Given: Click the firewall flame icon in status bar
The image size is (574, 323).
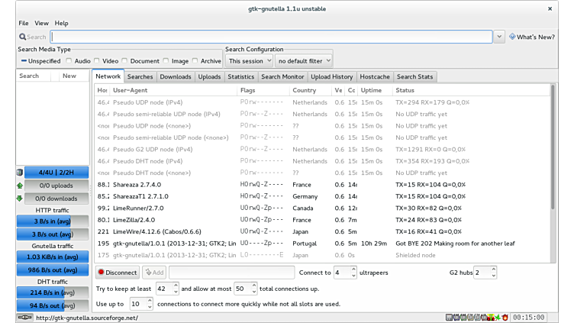Looking at the screenshot, I should tap(505, 317).
